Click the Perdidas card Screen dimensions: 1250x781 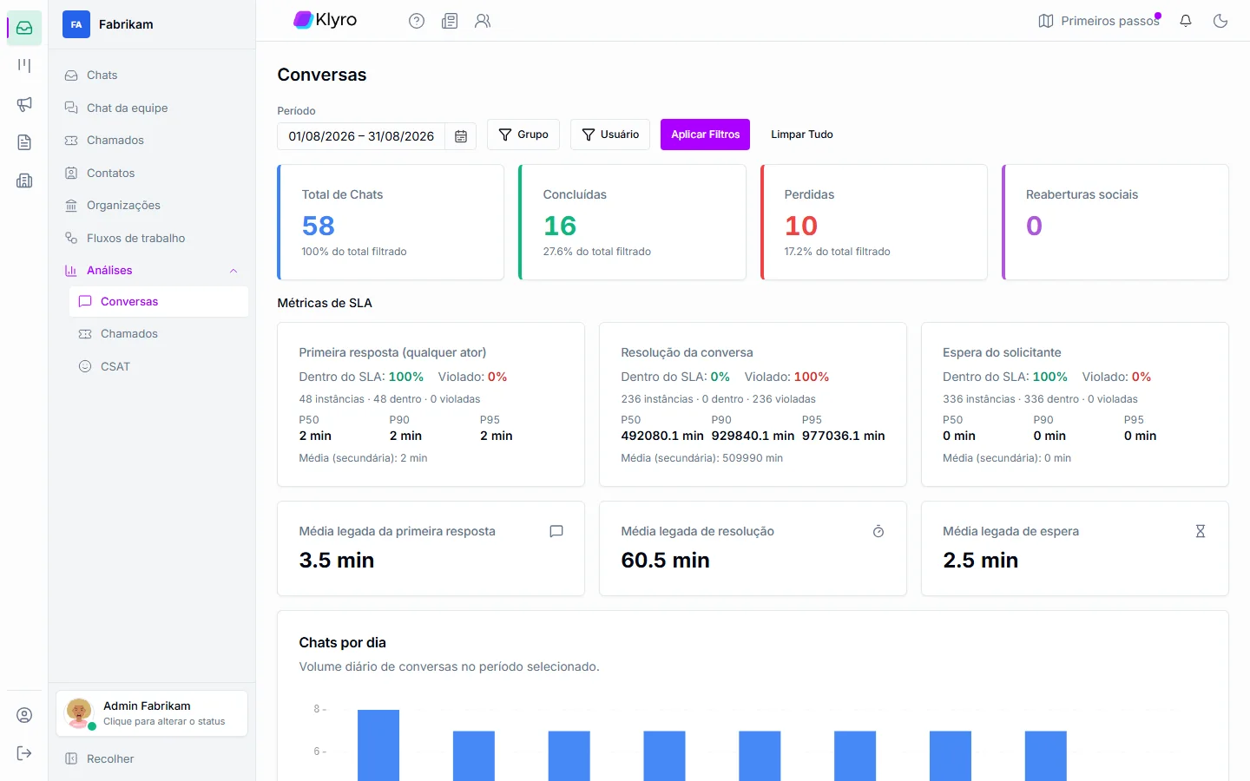873,222
